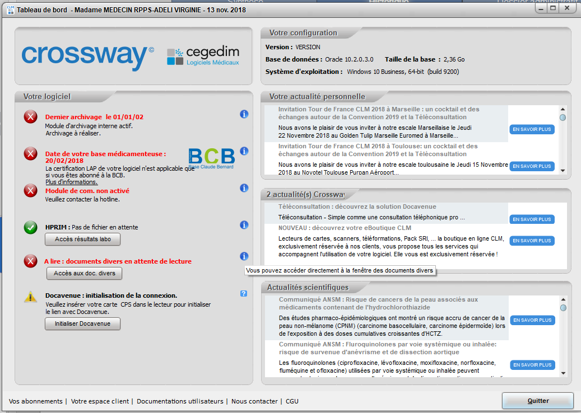Click the scroll thumb in actualité personnelle

(563, 118)
